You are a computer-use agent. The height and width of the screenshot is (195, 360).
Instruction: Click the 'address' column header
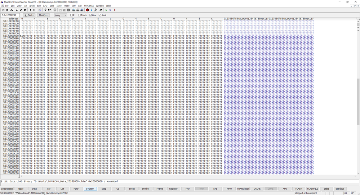click(x=14, y=19)
